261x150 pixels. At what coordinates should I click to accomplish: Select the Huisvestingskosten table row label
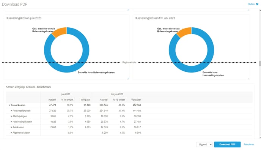point(22,122)
